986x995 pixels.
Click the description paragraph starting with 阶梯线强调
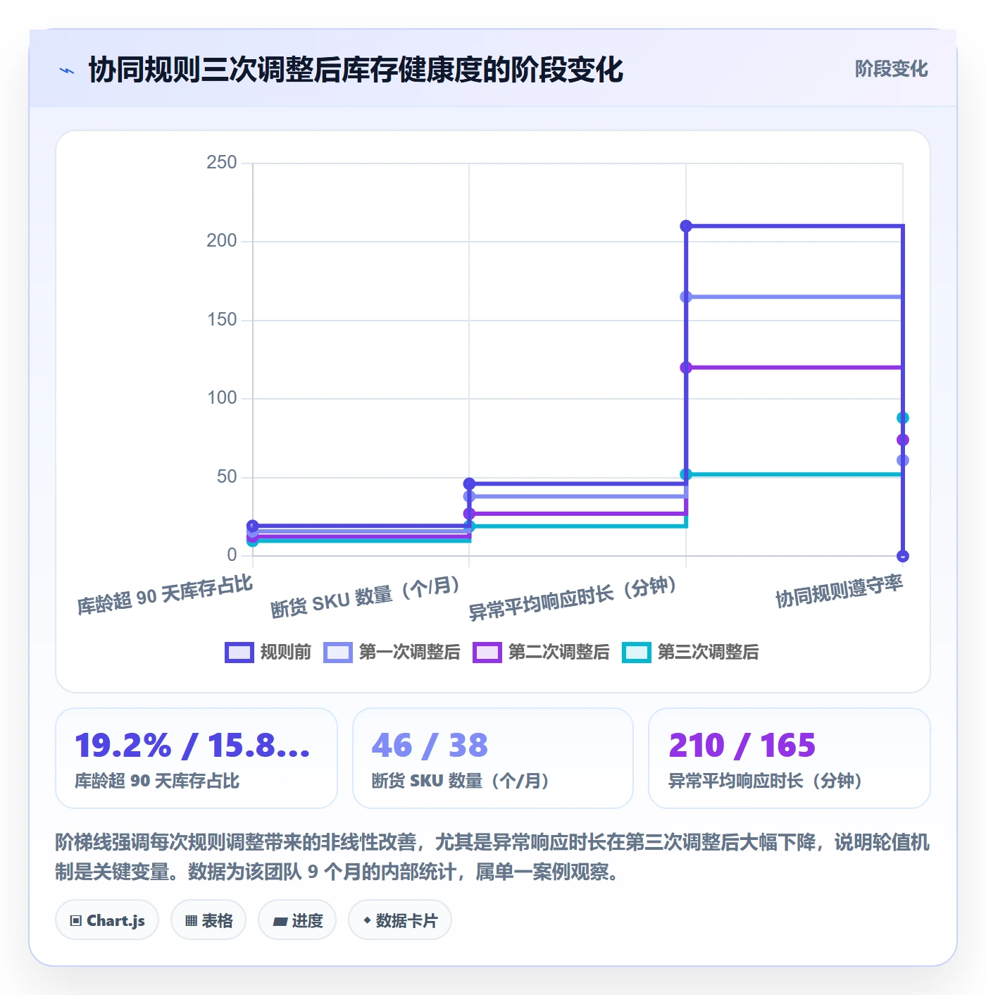tap(493, 857)
